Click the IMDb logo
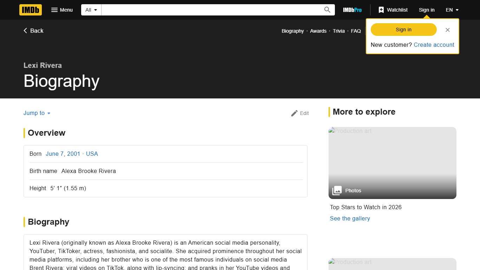This screenshot has width=480, height=270. click(30, 10)
